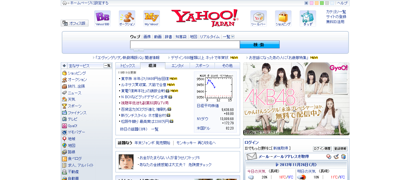
Task: Open the ヘルプ link
Action: [342, 3]
